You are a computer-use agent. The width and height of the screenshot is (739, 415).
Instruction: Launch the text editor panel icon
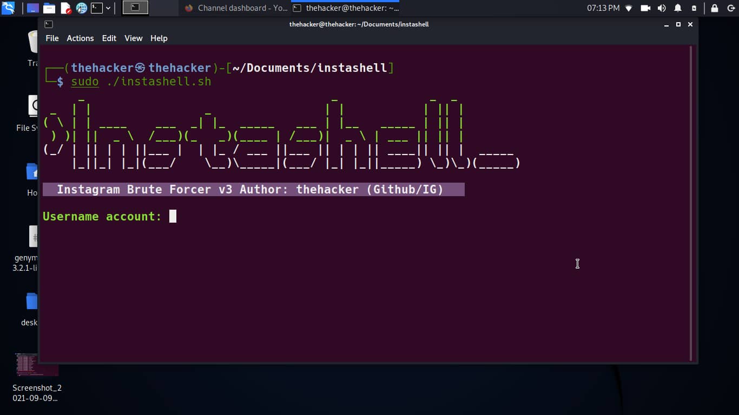coord(65,8)
